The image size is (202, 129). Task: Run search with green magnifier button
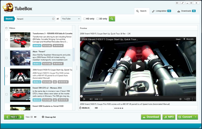[x=112, y=19]
